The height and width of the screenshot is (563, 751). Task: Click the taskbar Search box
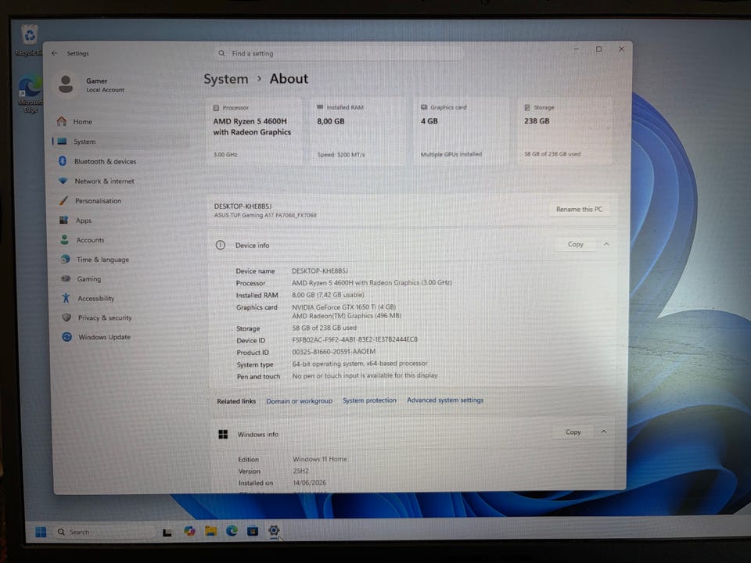click(x=104, y=532)
